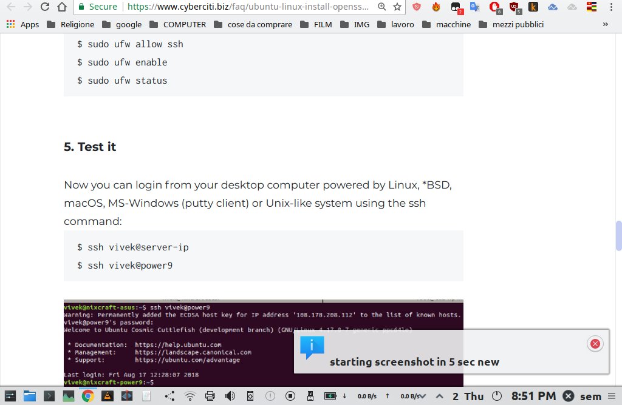622x405 pixels.
Task: Open the system monitor taskbar icon
Action: click(x=69, y=396)
